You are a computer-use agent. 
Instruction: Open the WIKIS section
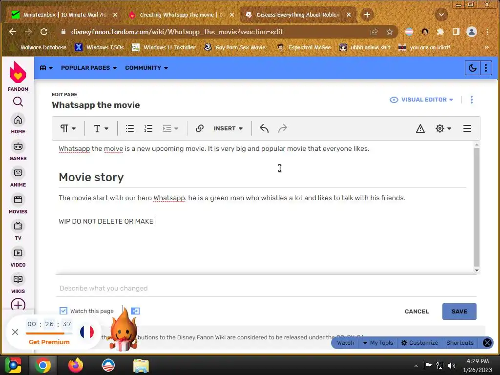coord(18,284)
